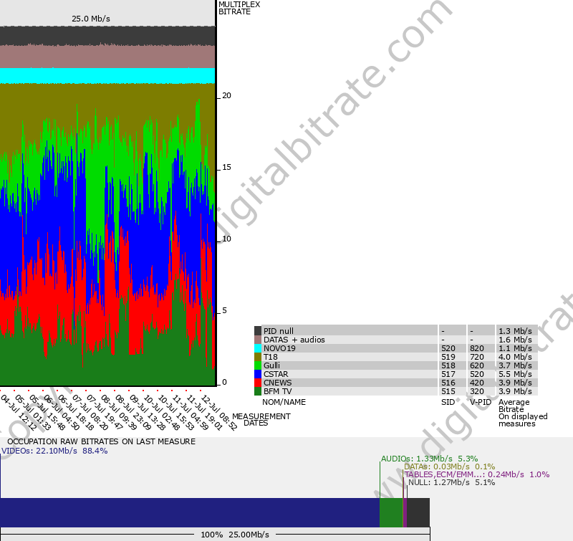Click the PID null dark gray swatch
This screenshot has width=573, height=541.
pos(258,331)
